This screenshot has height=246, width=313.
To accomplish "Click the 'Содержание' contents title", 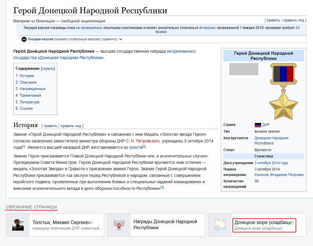I will pos(28,68).
